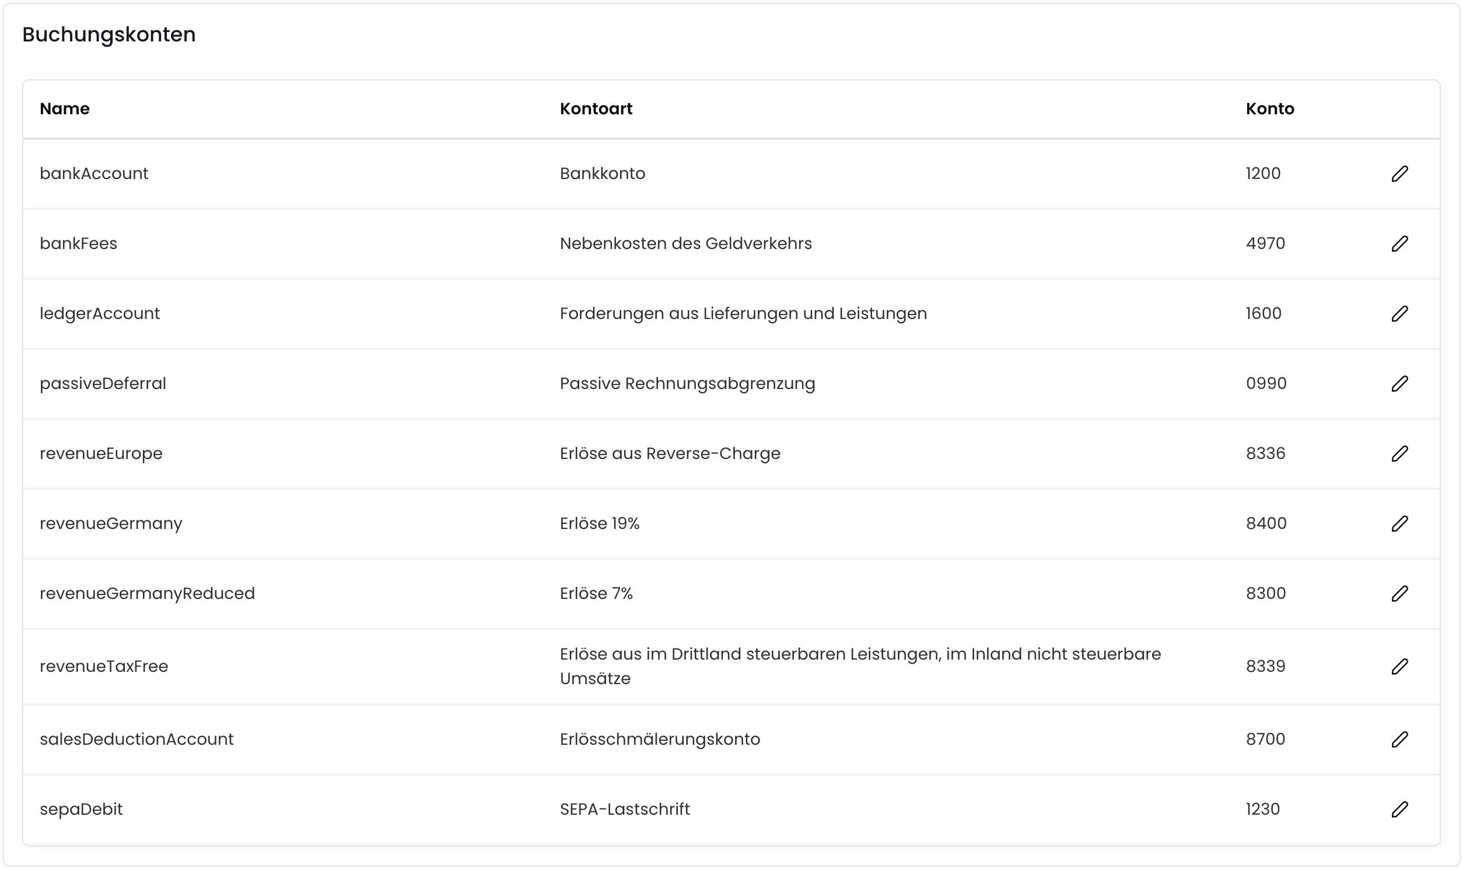The width and height of the screenshot is (1463, 869).
Task: Edit ledgerAccount via pencil icon
Action: click(1399, 314)
